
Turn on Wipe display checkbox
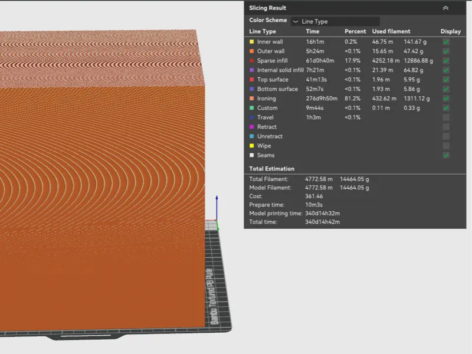[446, 146]
